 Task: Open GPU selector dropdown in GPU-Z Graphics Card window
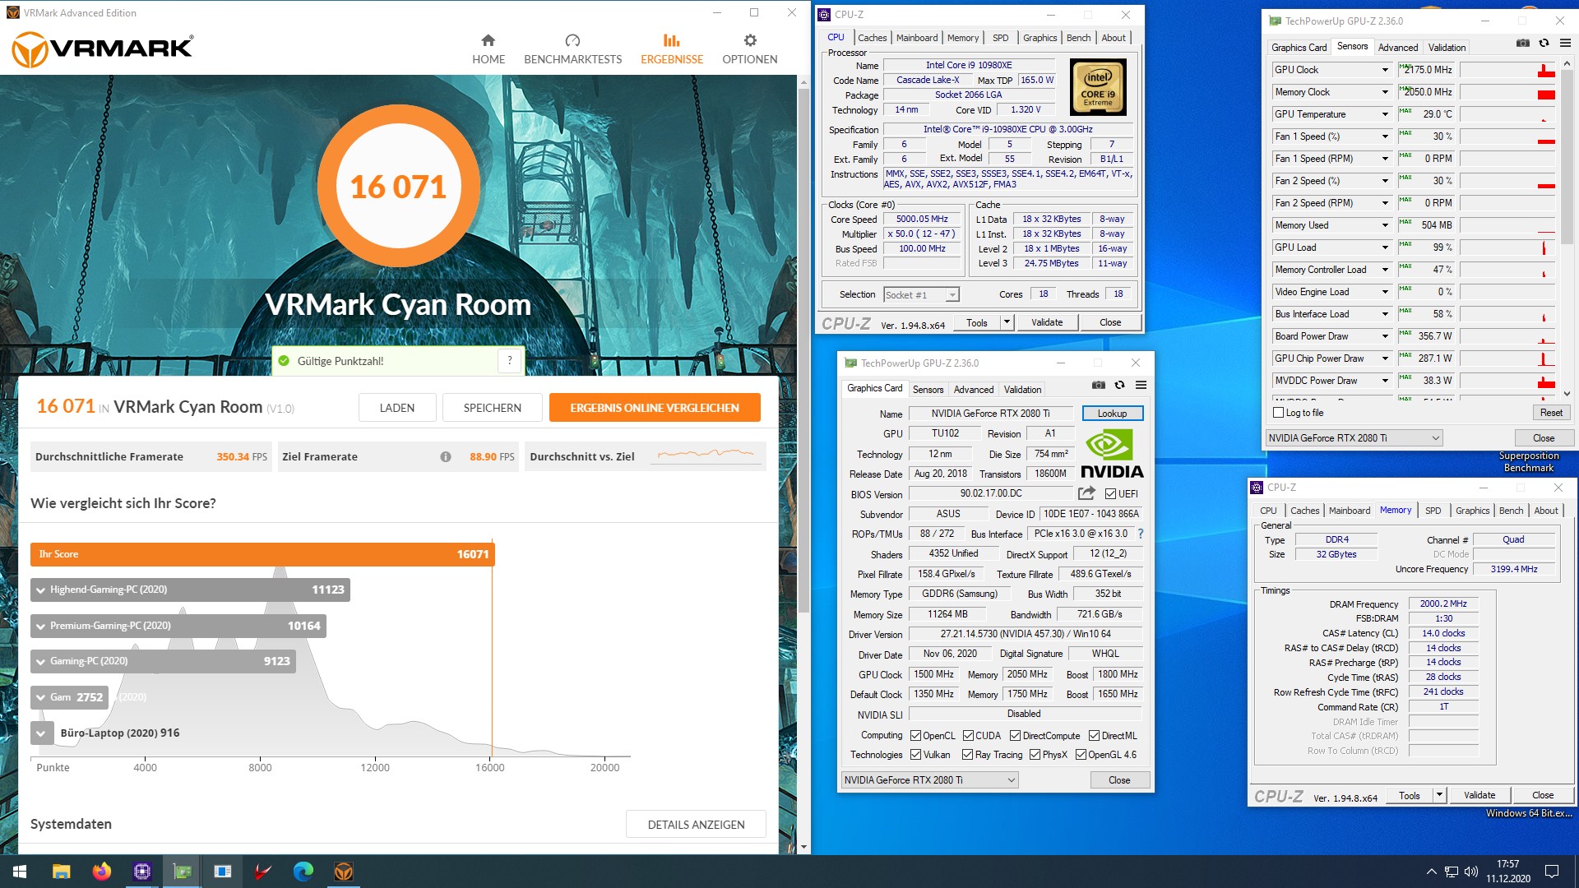pos(930,780)
